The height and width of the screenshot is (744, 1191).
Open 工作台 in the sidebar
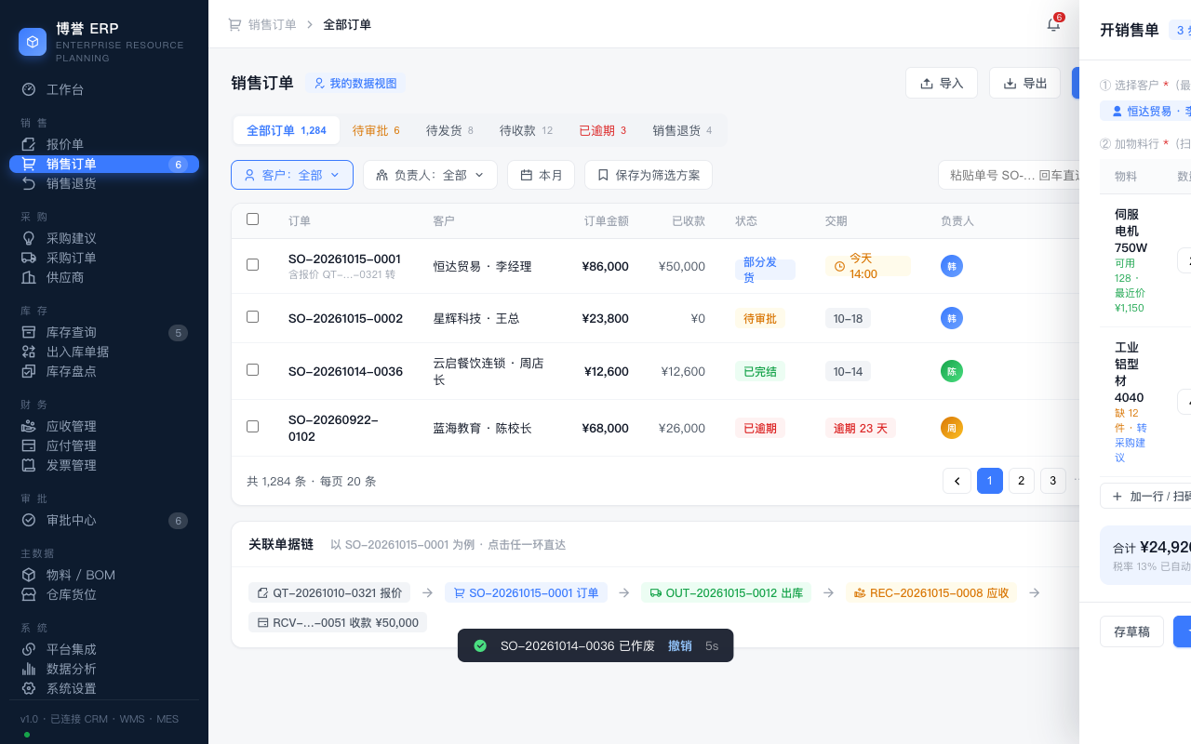click(104, 89)
